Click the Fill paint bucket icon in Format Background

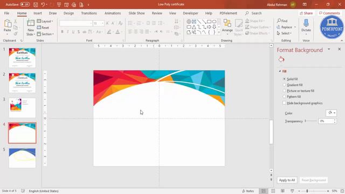pos(281,59)
